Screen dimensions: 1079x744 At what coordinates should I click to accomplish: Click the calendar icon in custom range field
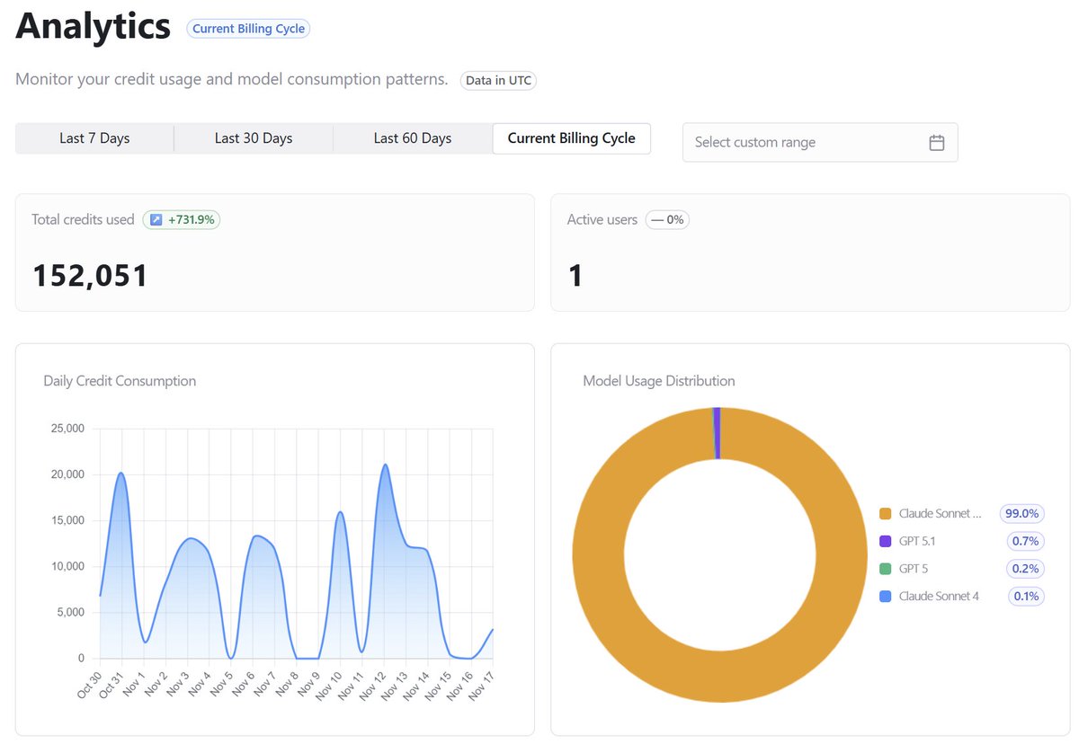pyautogui.click(x=936, y=142)
